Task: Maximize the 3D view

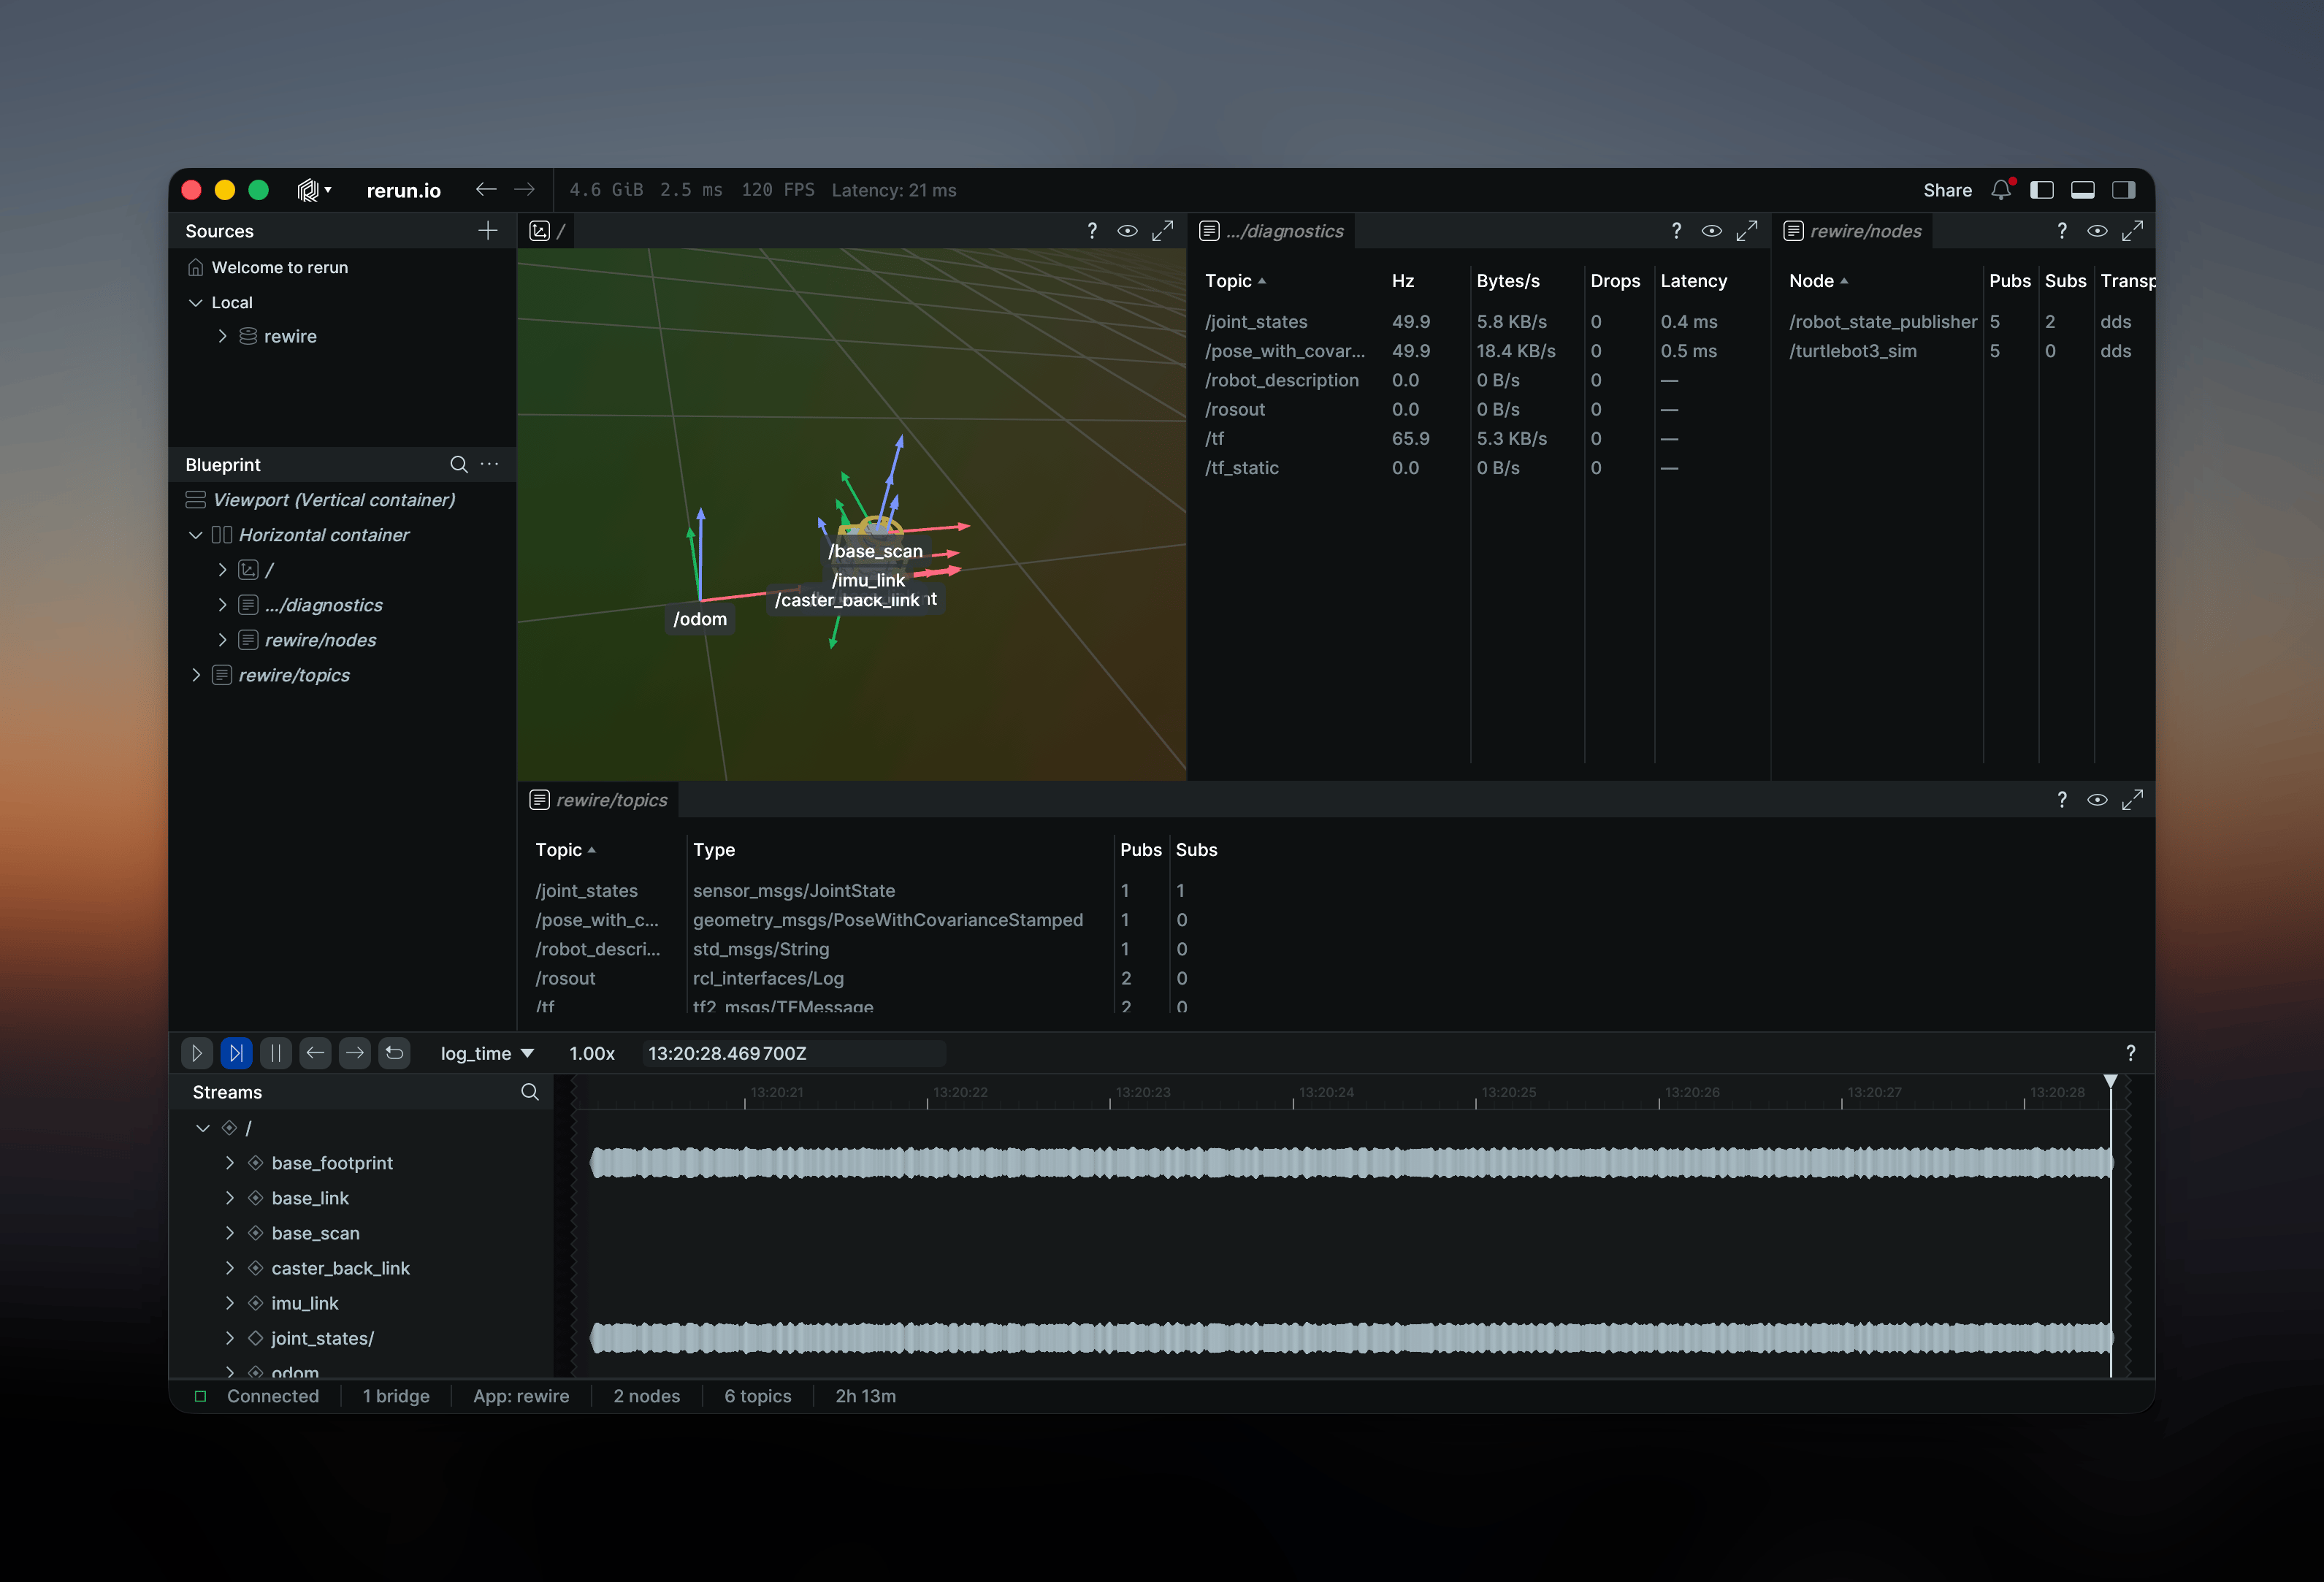Action: click(x=1162, y=231)
